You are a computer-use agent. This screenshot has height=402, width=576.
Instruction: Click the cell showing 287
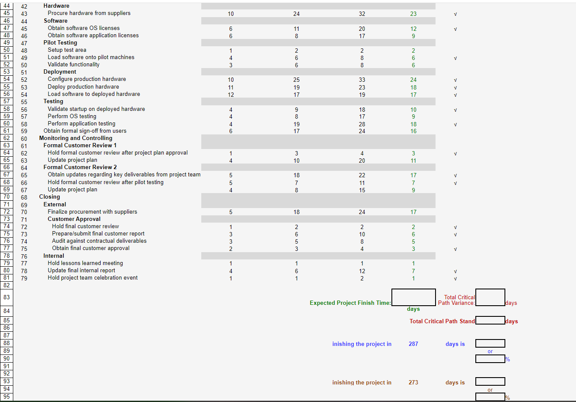click(x=413, y=344)
